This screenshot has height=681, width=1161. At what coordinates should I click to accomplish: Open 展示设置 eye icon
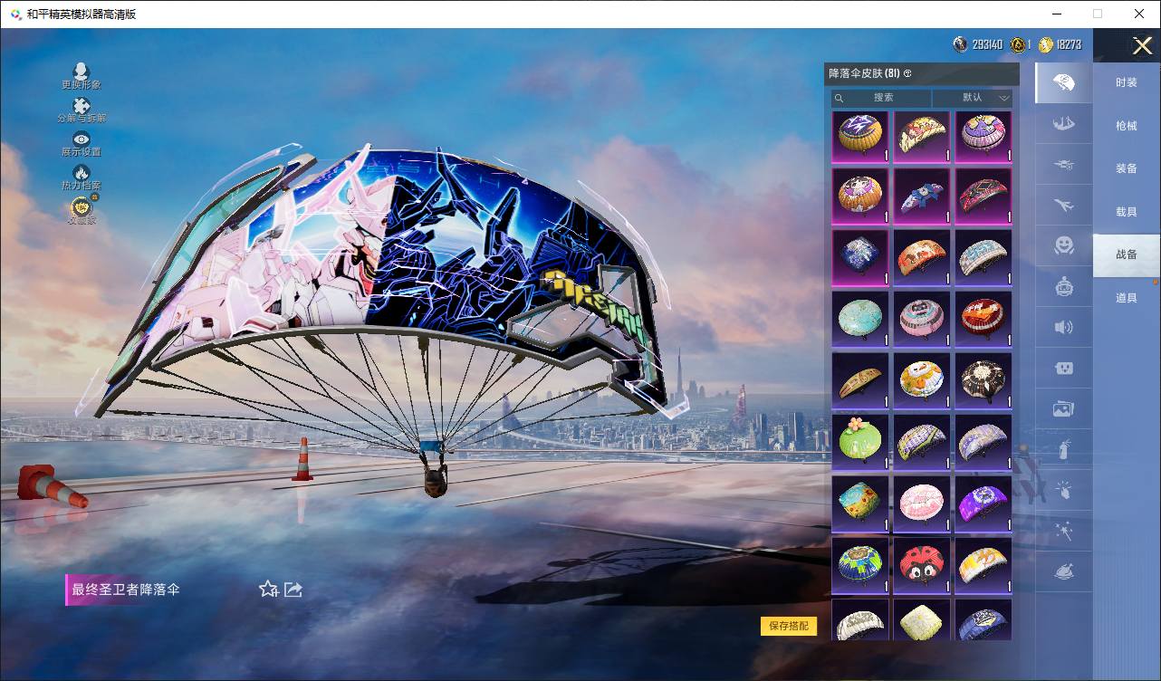pyautogui.click(x=82, y=139)
